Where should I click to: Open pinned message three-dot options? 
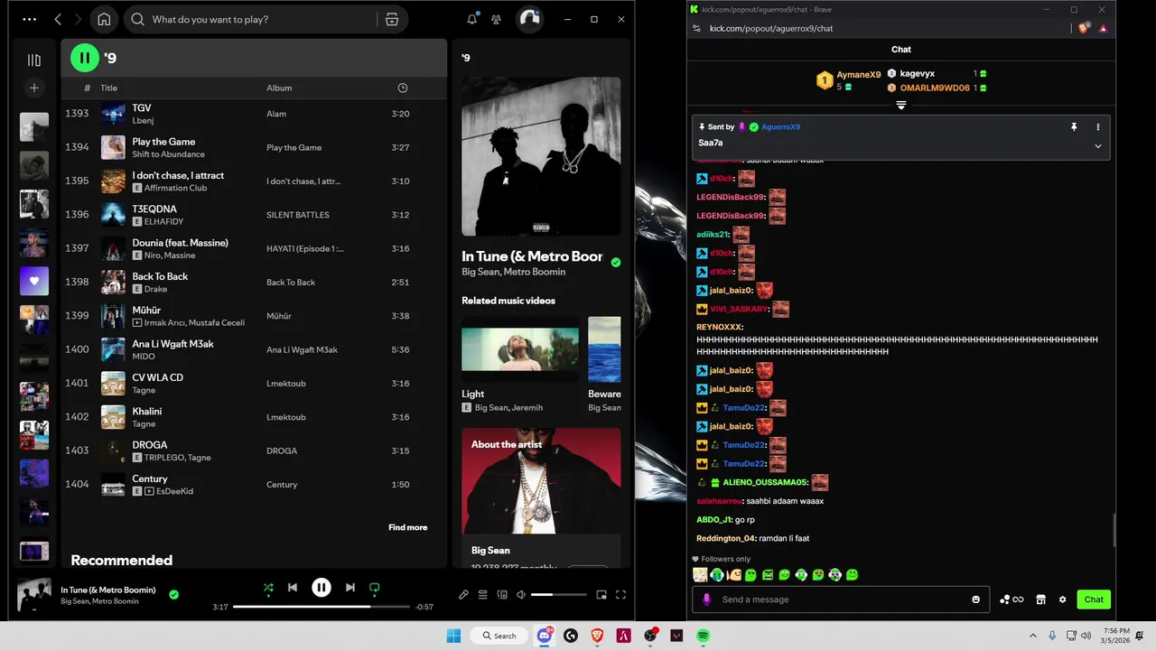click(1098, 127)
